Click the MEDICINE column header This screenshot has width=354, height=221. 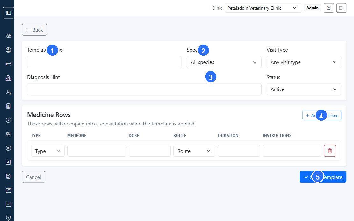[x=77, y=135]
